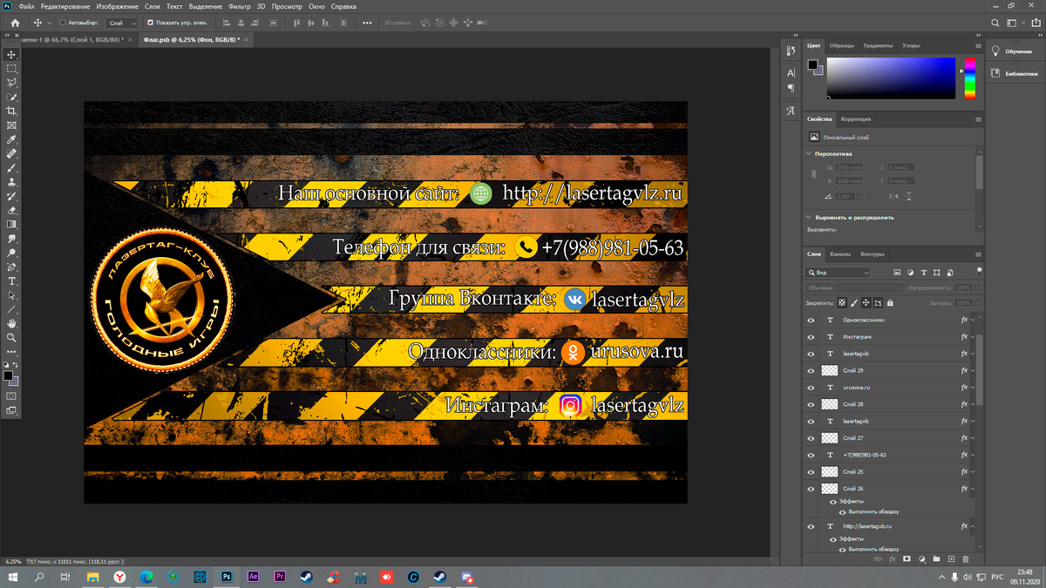Select the Gradient tool
The image size is (1046, 588).
click(x=12, y=224)
